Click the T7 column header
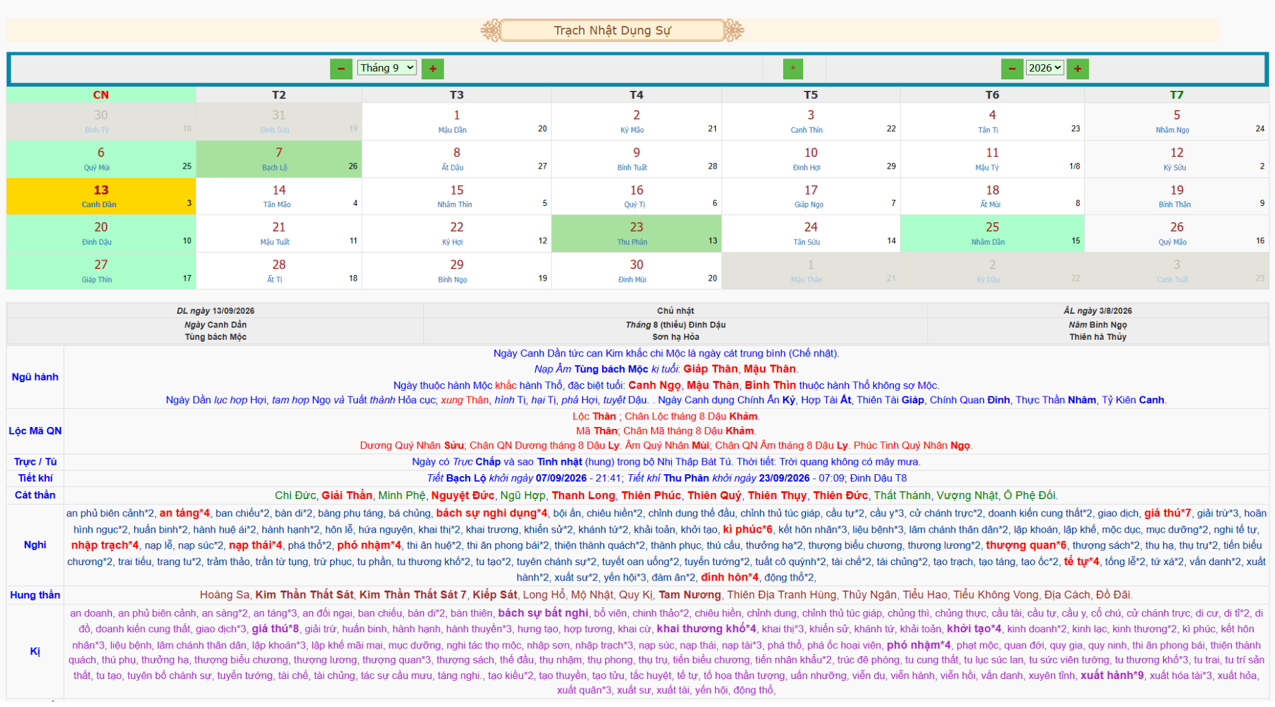Screen dimensions: 1275x707 click(x=1177, y=95)
